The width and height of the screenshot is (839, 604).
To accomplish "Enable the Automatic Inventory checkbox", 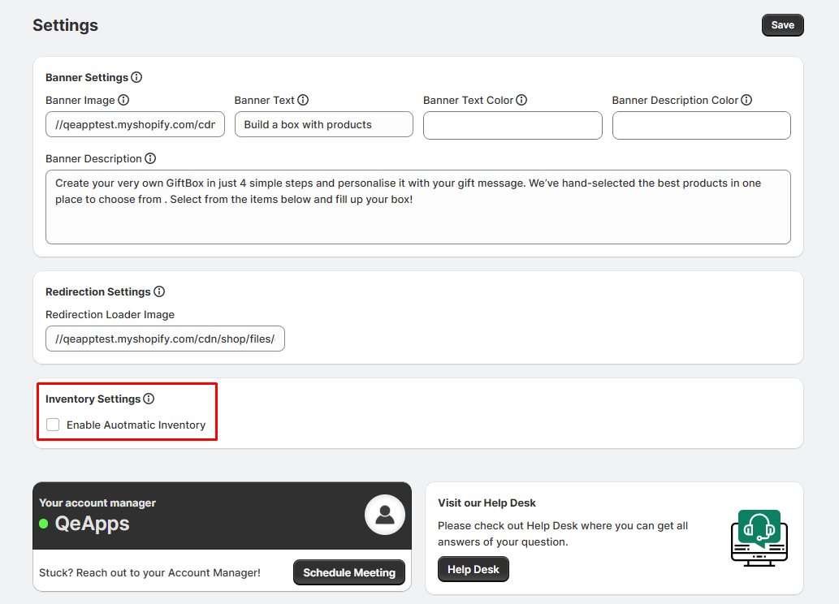I will pos(53,425).
